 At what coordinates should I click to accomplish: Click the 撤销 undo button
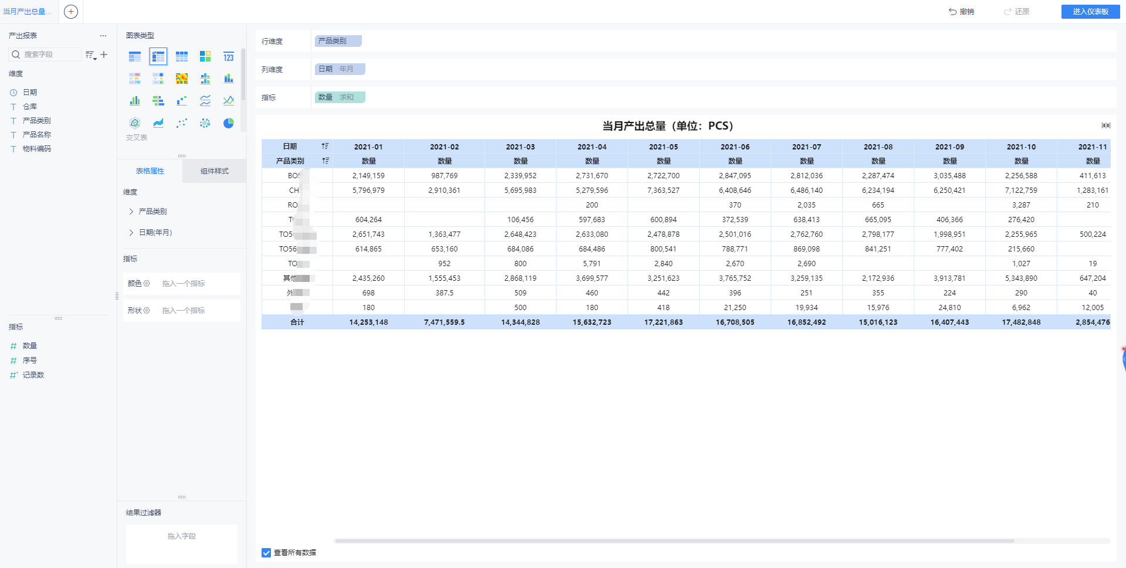[x=961, y=12]
